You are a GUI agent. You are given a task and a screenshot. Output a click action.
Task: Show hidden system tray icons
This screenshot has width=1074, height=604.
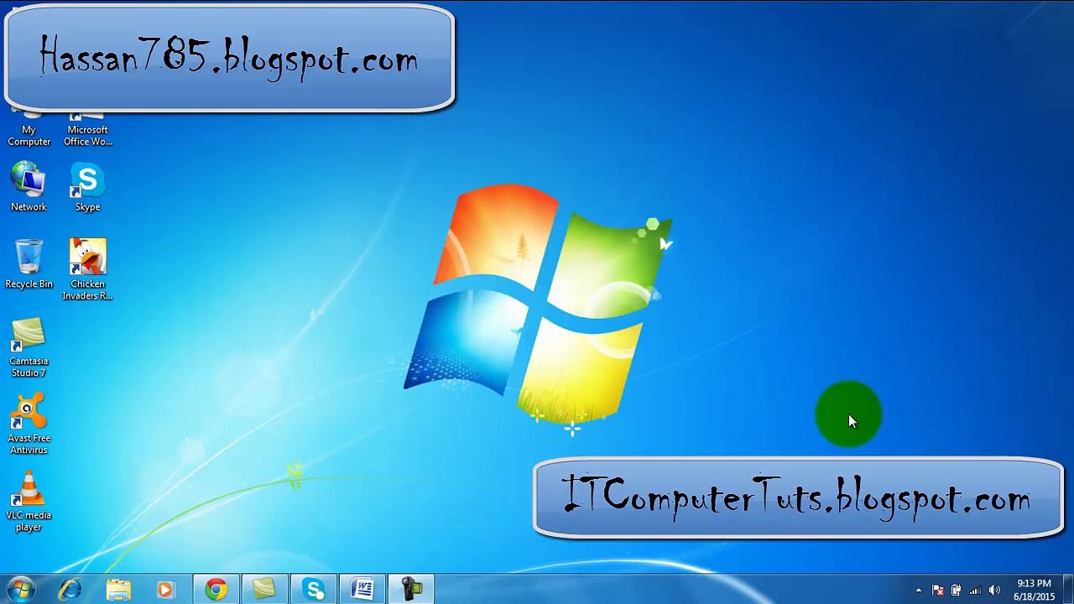[x=919, y=591]
